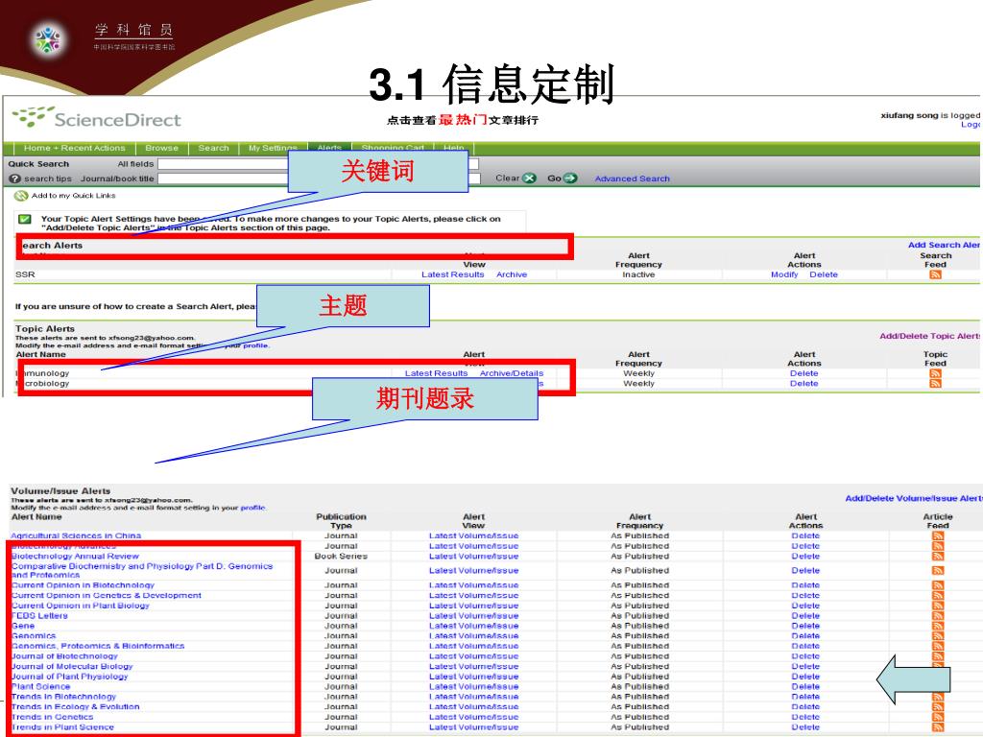983x737 pixels.
Task: View Latest Results for Immunology topic alert
Action: pos(437,373)
